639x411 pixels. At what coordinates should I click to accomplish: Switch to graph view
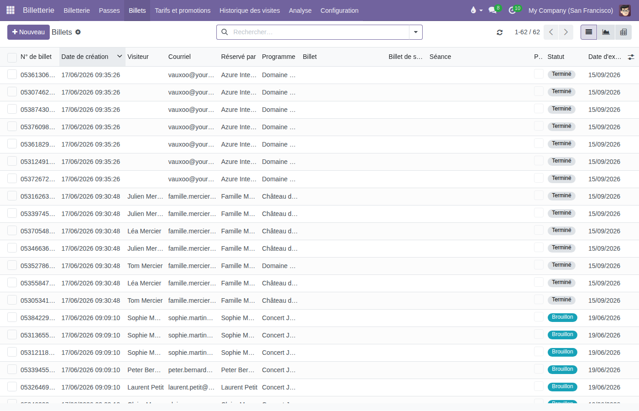tap(606, 32)
